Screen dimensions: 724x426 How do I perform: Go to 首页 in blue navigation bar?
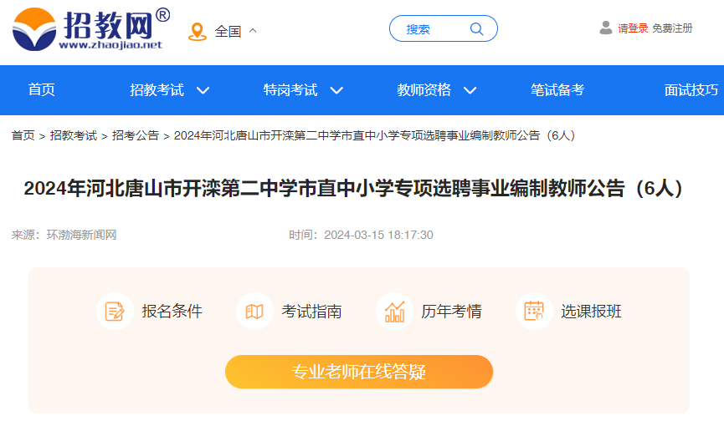[x=42, y=90]
